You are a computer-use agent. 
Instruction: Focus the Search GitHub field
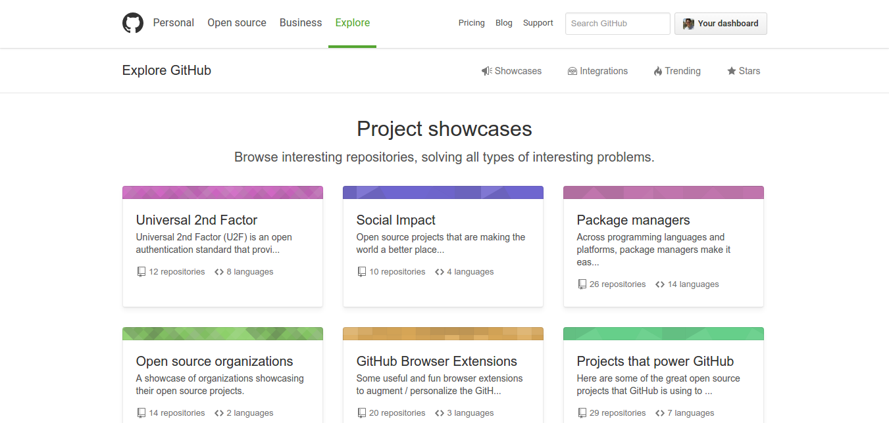[x=618, y=24]
